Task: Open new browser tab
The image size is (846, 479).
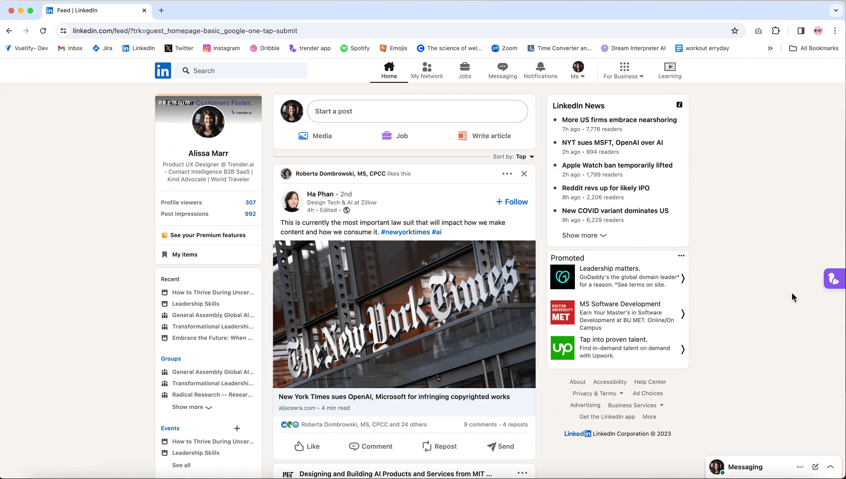Action: (x=161, y=10)
